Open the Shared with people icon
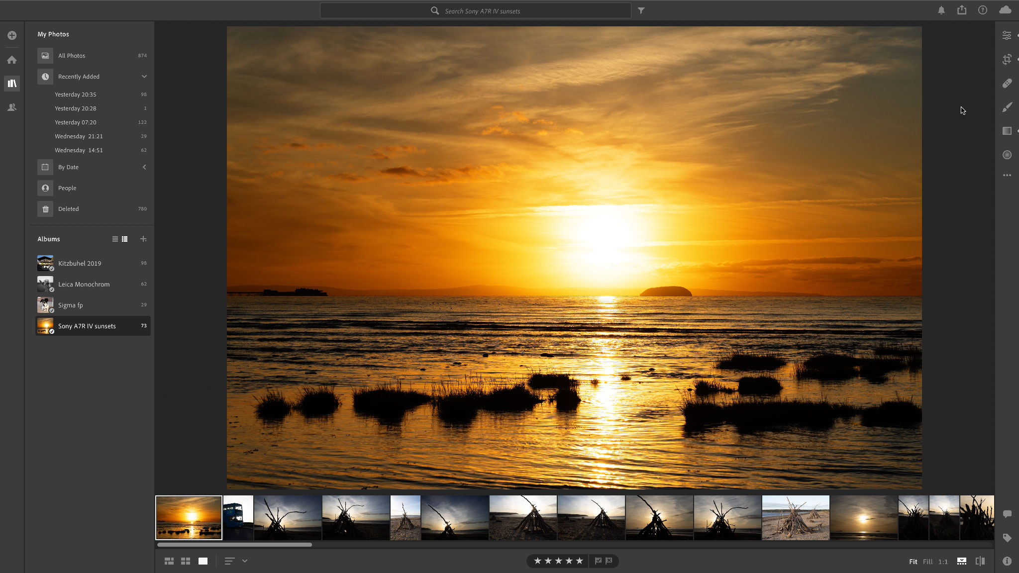This screenshot has height=573, width=1019. point(12,107)
